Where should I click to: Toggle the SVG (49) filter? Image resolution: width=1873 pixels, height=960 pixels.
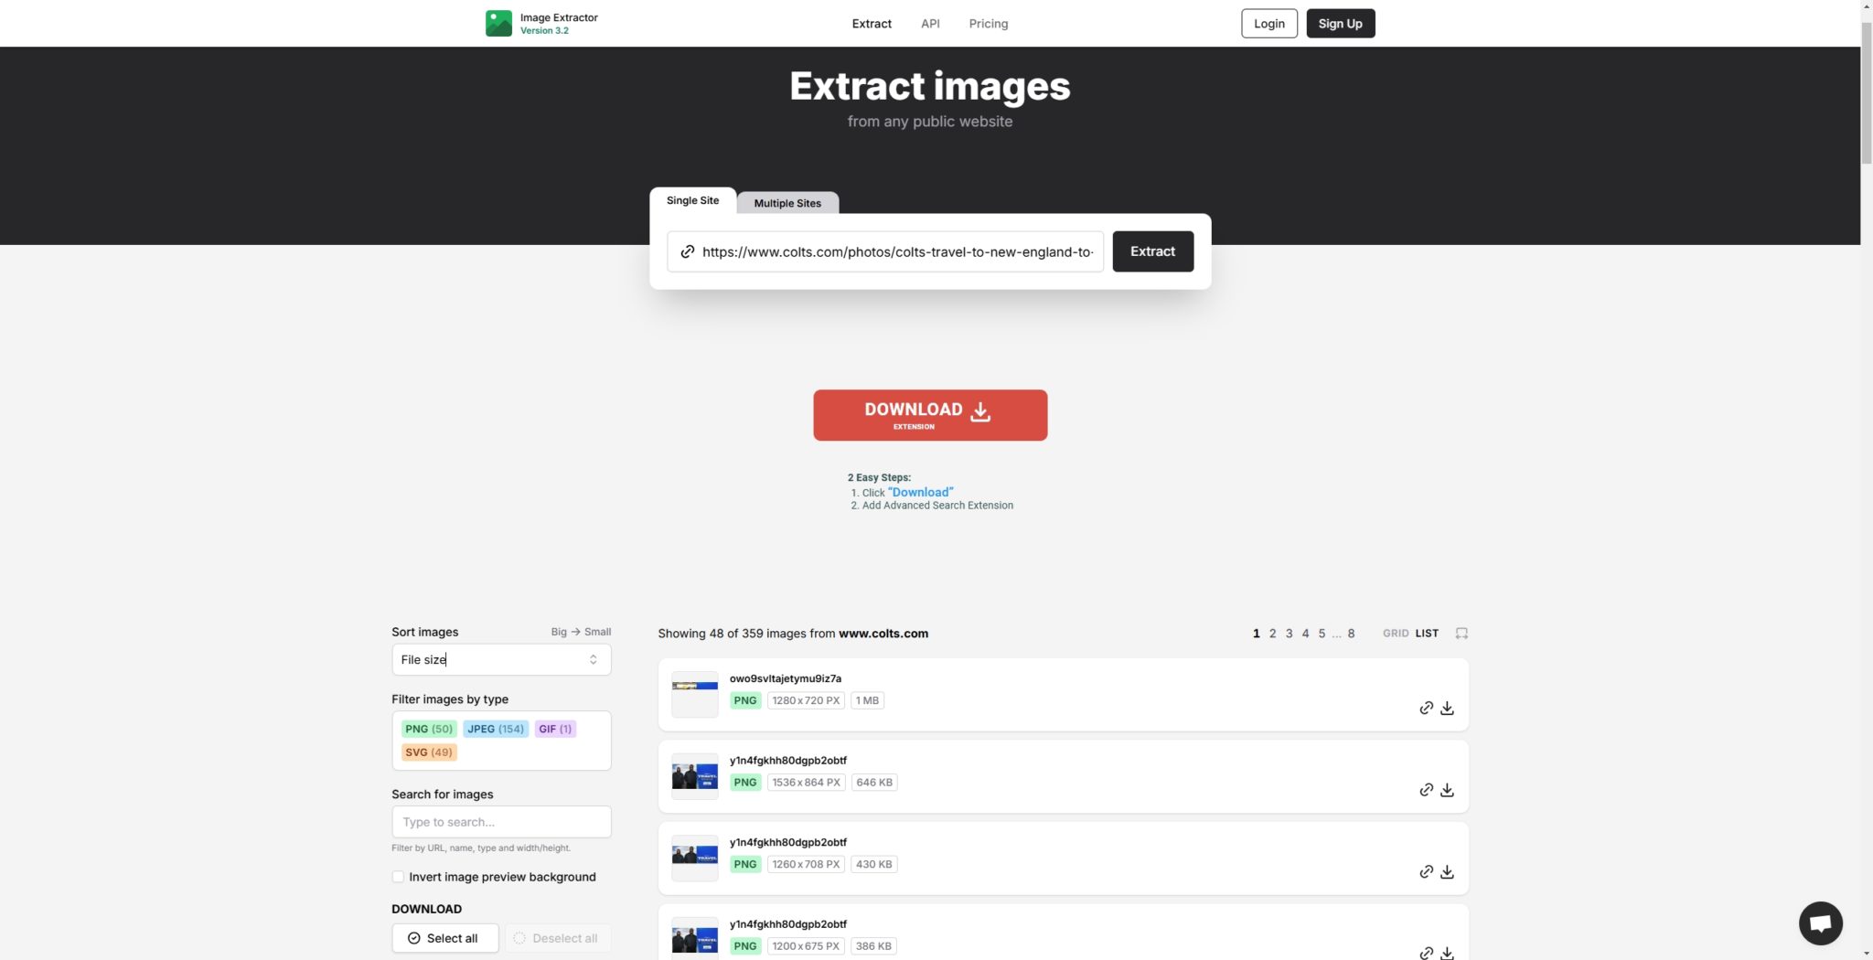tap(428, 752)
